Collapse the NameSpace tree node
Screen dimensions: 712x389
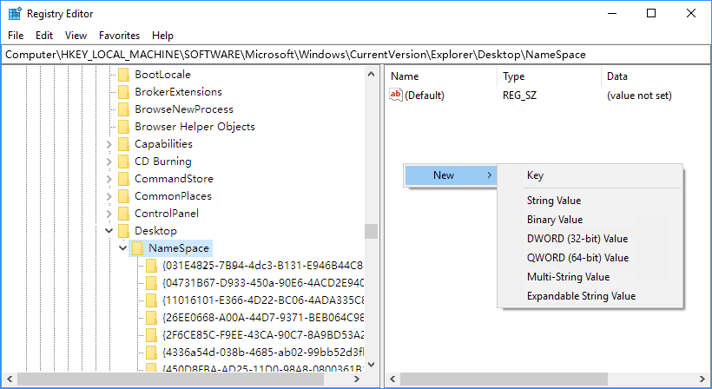[122, 248]
